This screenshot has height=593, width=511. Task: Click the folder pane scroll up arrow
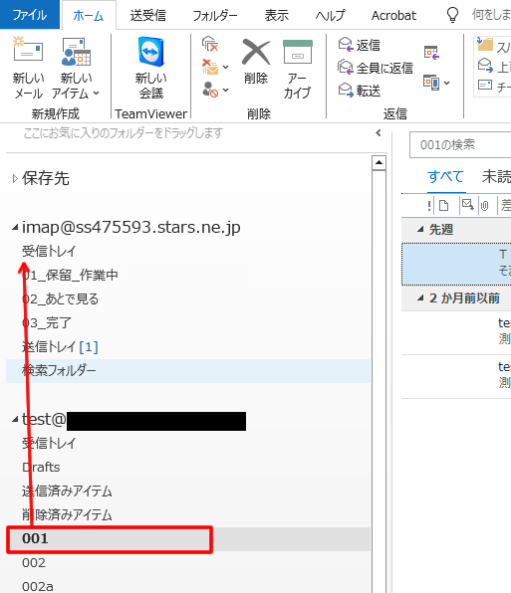pos(379,163)
